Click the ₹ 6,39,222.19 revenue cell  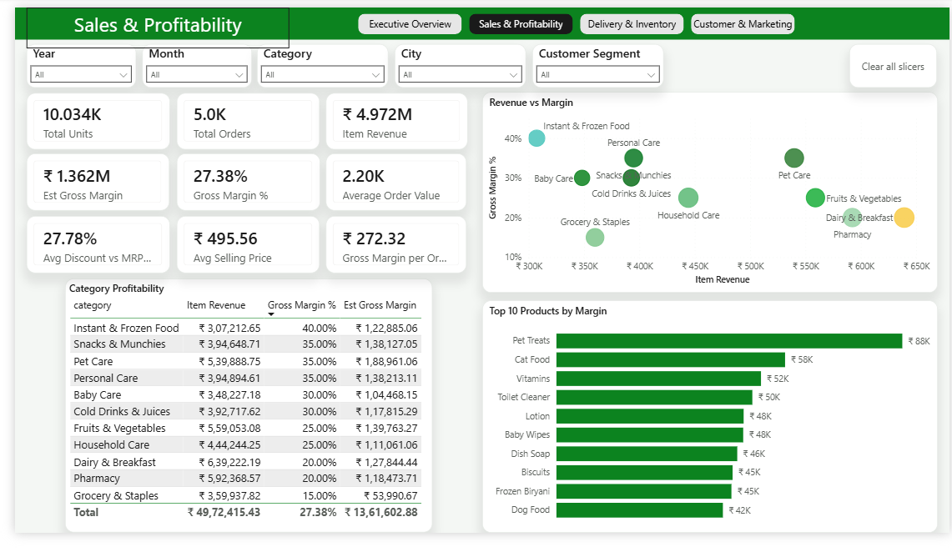(x=229, y=462)
